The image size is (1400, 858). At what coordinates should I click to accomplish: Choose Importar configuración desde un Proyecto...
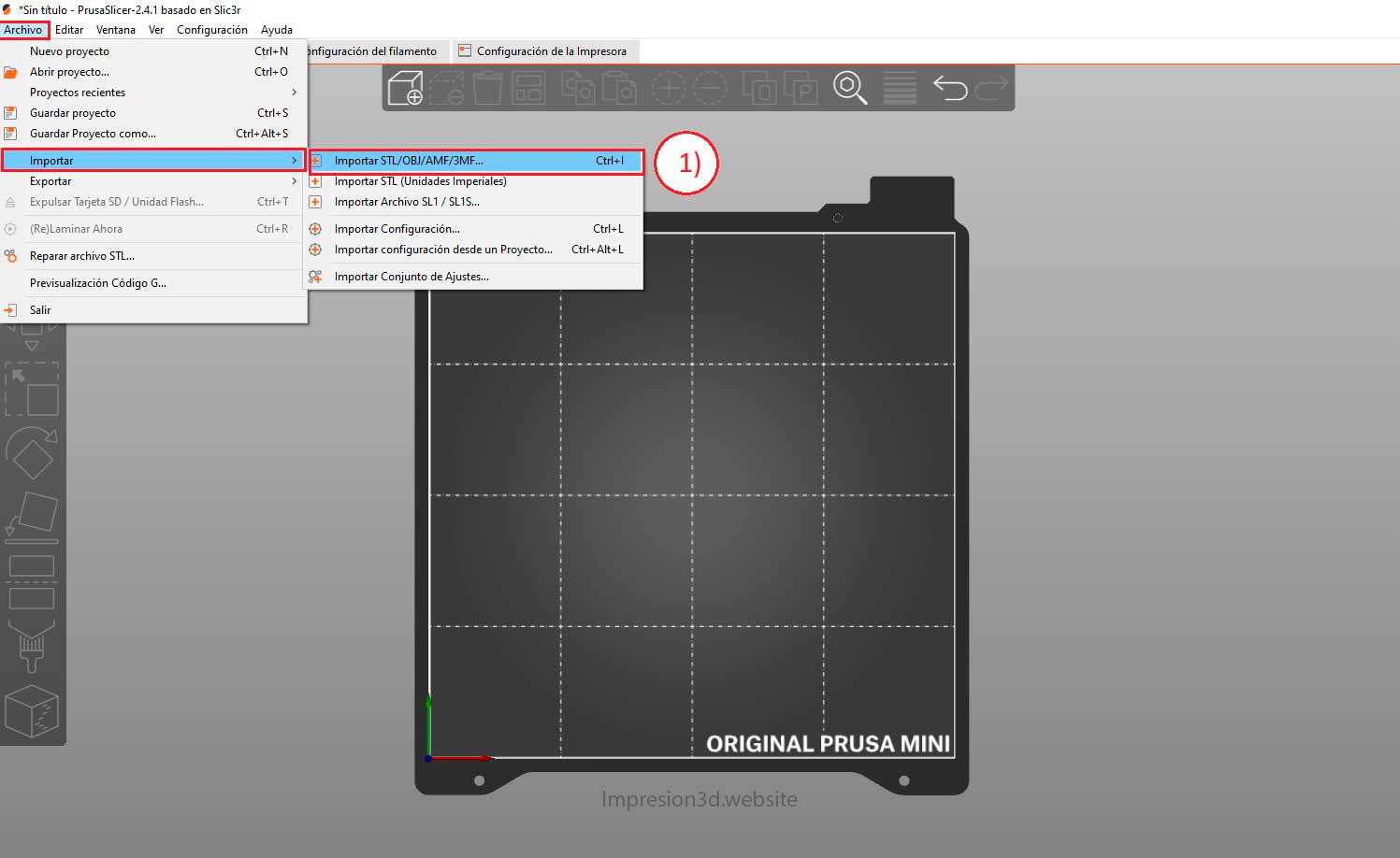[x=476, y=250]
